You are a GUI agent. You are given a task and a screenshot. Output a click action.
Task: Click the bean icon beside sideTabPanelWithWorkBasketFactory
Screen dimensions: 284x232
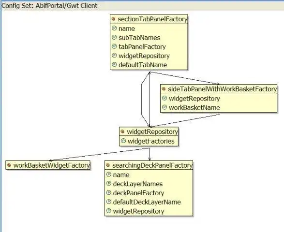[x=164, y=89]
